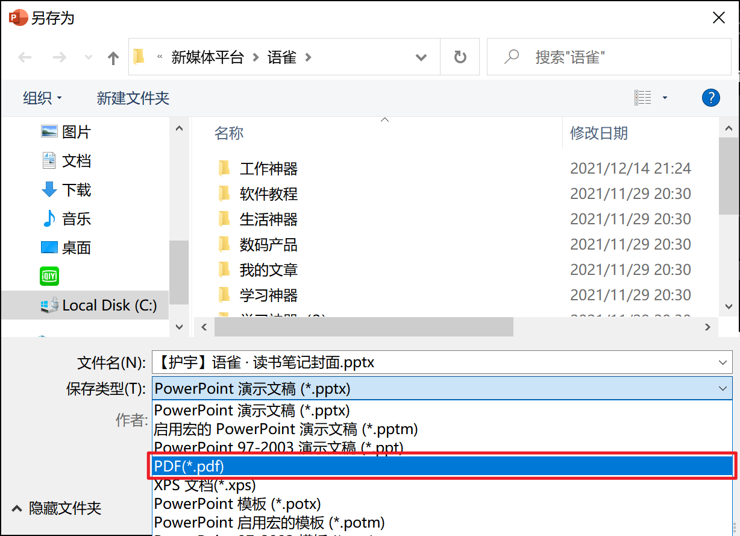Click the green iQIYI icon in sidebar

pos(49,276)
